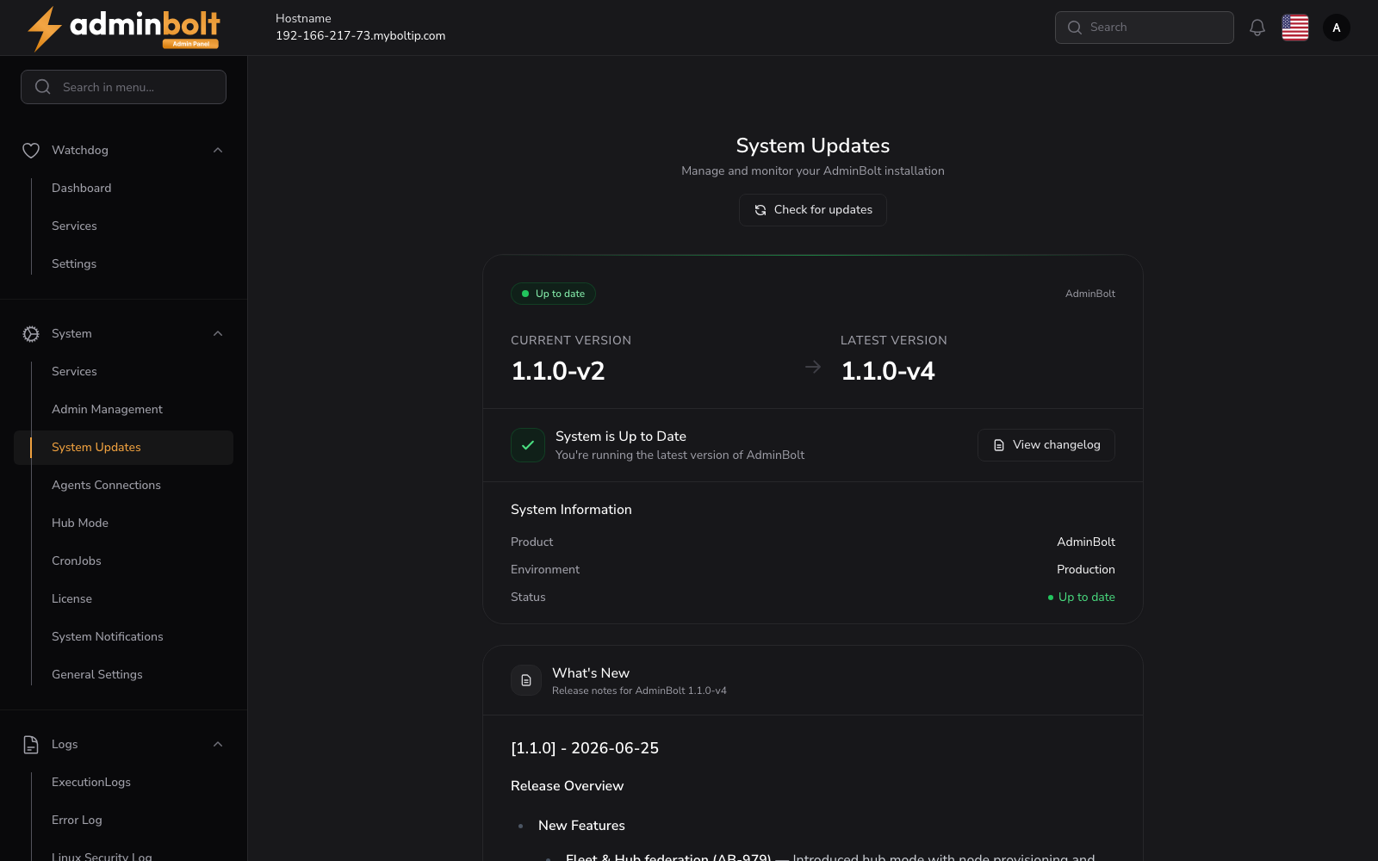Collapse the System section chevron
The image size is (1378, 861).
click(x=218, y=334)
